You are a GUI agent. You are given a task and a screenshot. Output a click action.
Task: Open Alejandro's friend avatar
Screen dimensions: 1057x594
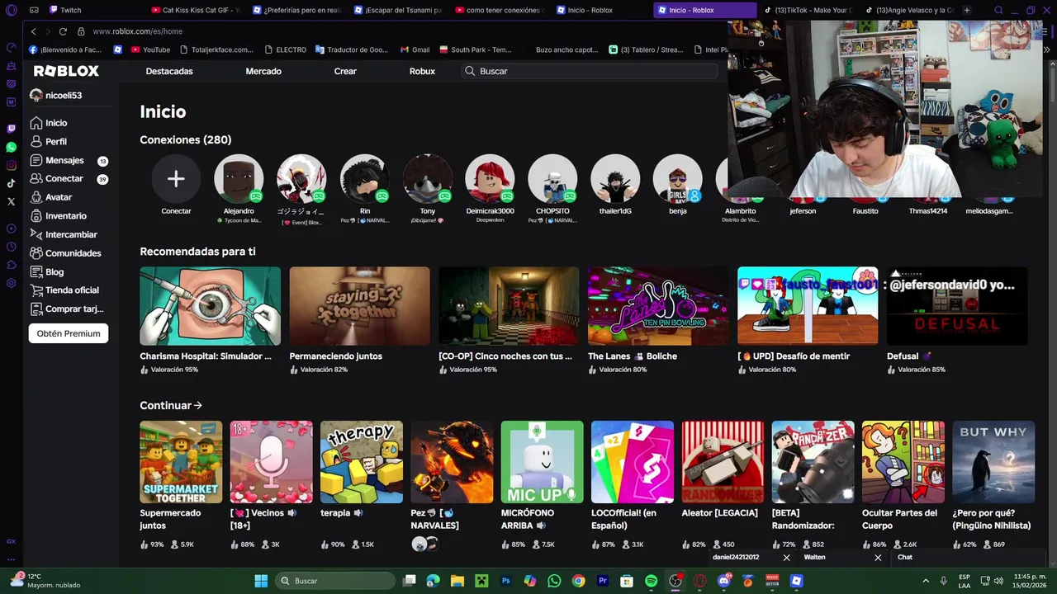(239, 179)
